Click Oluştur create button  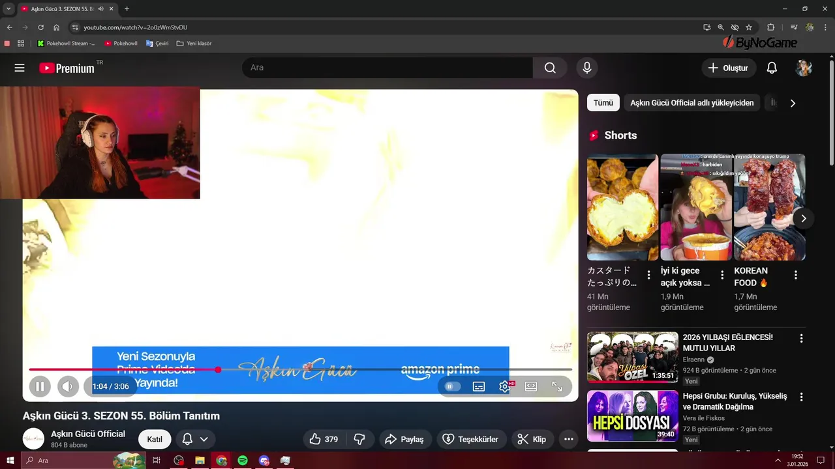(729, 68)
